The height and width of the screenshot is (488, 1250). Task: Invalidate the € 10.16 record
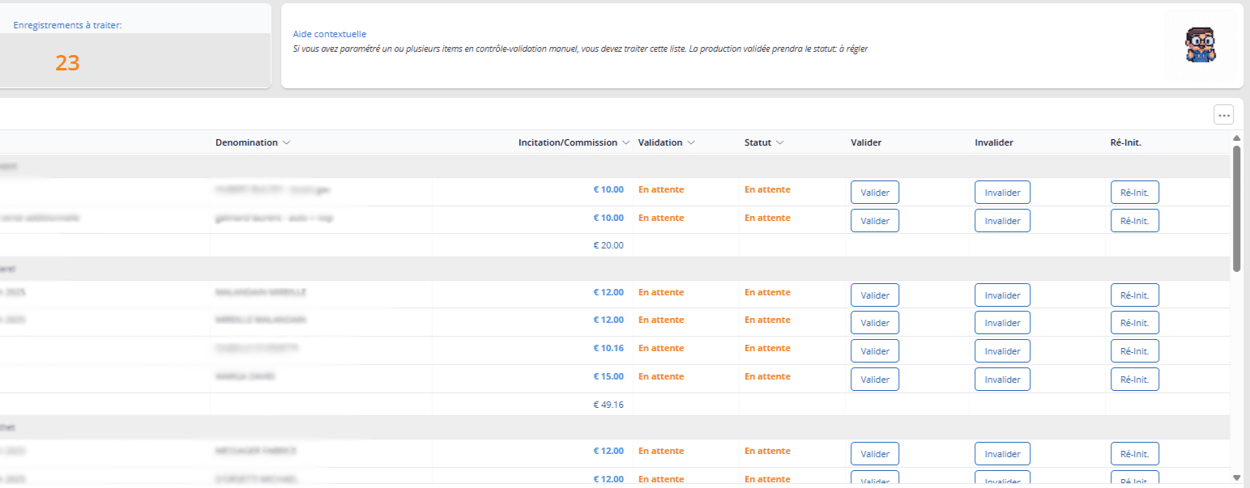pos(1002,351)
